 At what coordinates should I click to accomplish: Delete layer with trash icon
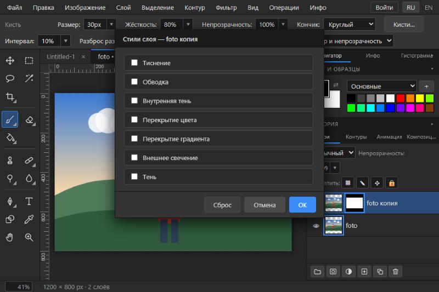(x=395, y=272)
